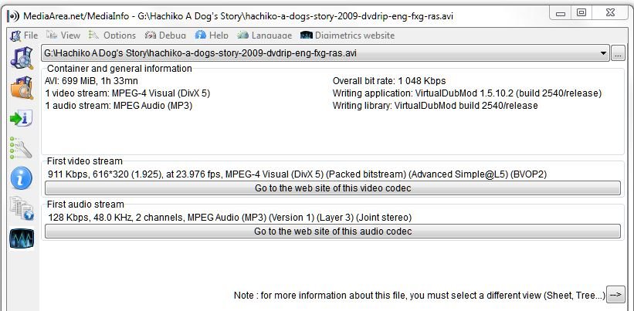Open the View menu
634x311 pixels.
(x=63, y=35)
